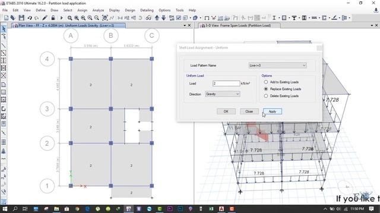Select Add to Existing Loads option
This screenshot has width=380, height=213.
click(x=266, y=82)
